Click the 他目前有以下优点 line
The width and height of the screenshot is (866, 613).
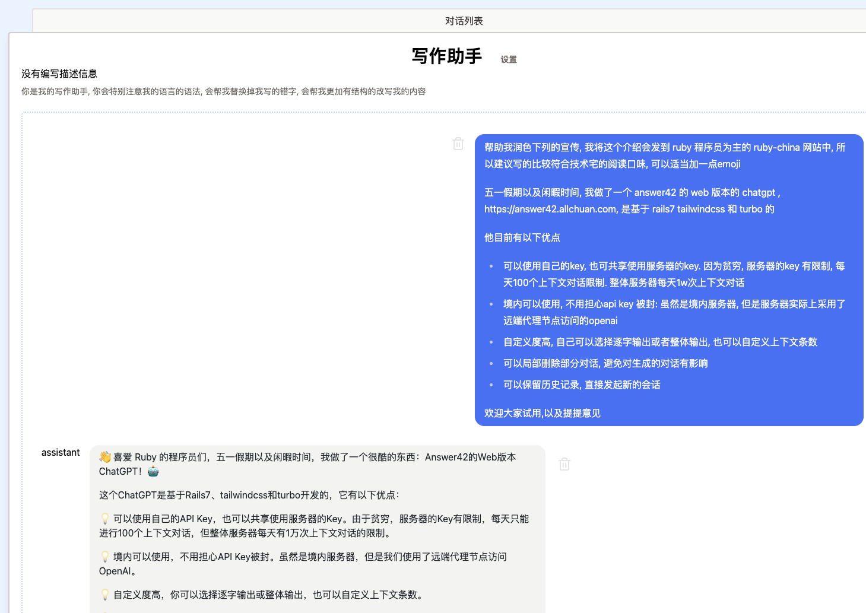click(522, 237)
